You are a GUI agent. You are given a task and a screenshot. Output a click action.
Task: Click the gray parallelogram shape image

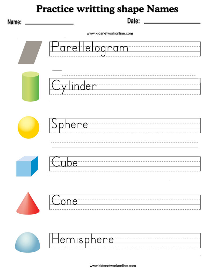click(x=30, y=53)
